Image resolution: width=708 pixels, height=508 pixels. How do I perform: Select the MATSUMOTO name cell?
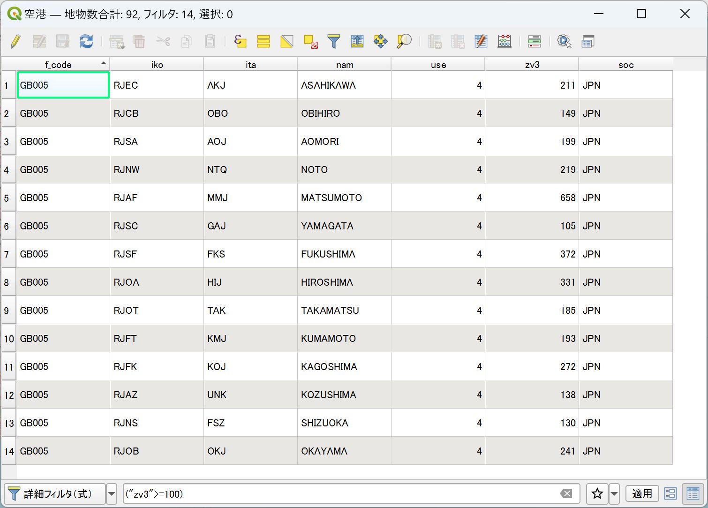click(x=344, y=198)
